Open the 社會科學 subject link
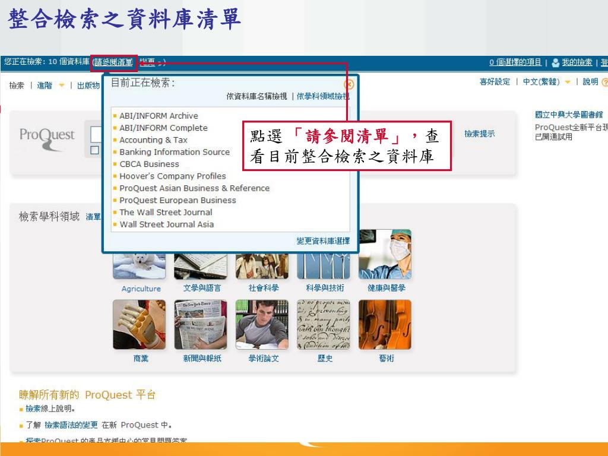This screenshot has height=456, width=608. (263, 288)
